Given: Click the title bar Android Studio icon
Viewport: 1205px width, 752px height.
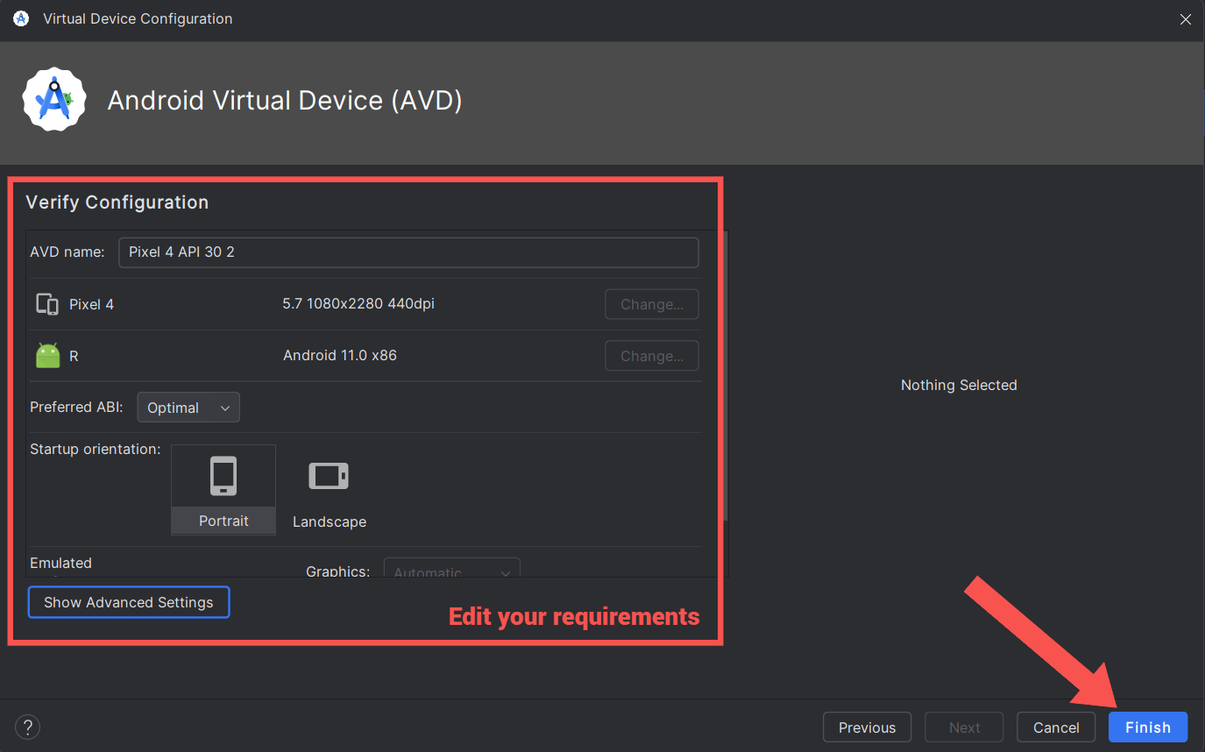Looking at the screenshot, I should click(x=21, y=18).
